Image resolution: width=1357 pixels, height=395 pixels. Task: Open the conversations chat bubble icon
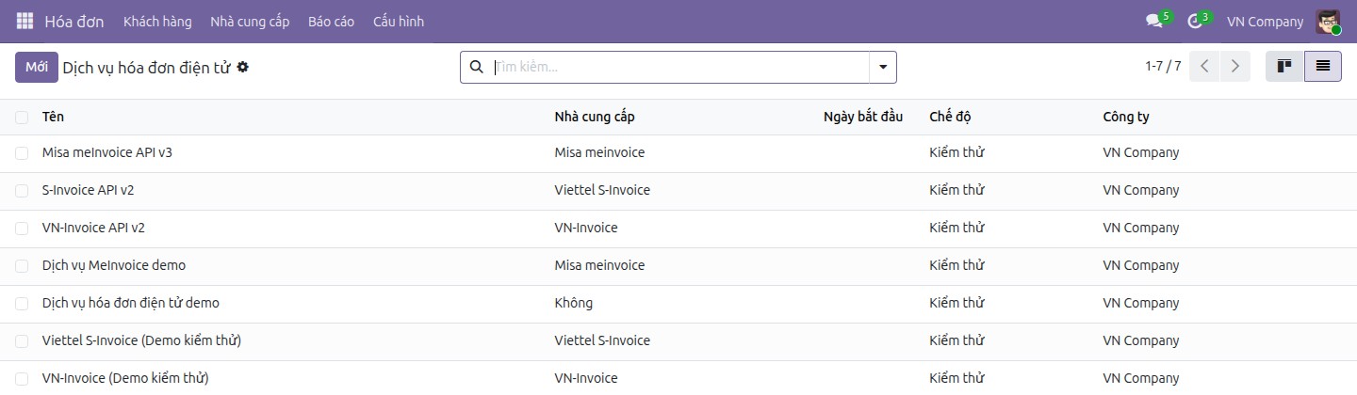click(x=1154, y=21)
